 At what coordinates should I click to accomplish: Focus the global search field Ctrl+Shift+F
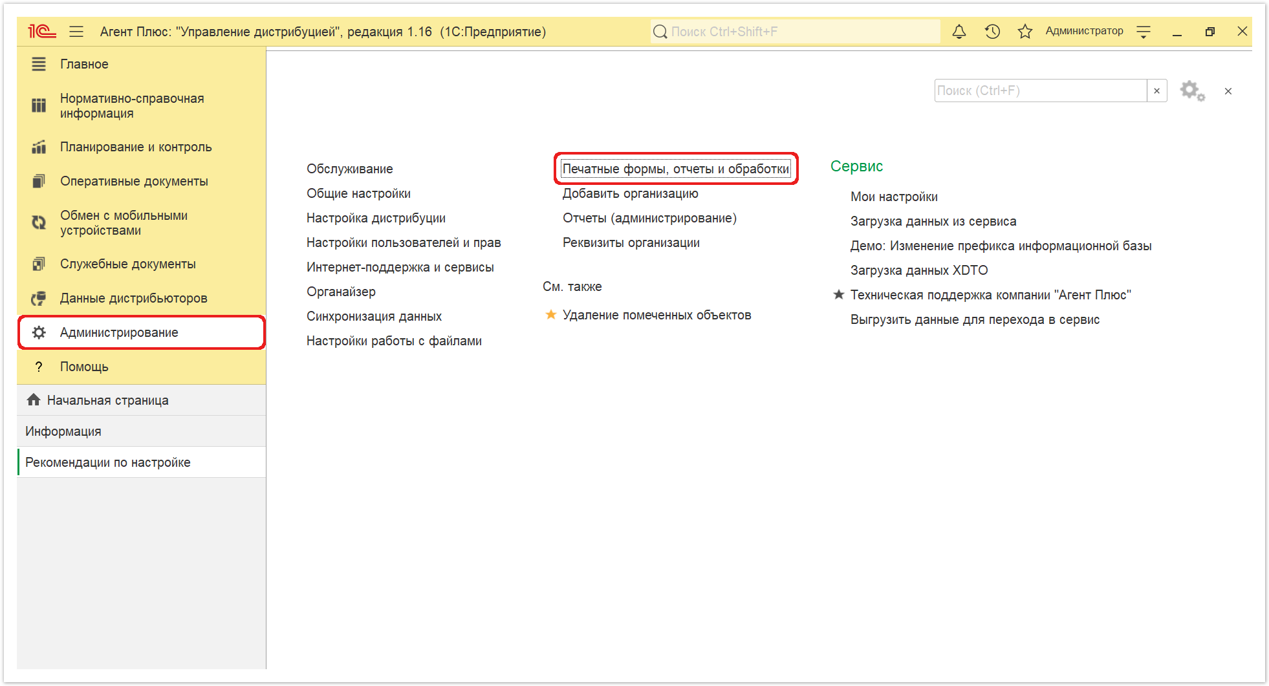[x=795, y=31]
